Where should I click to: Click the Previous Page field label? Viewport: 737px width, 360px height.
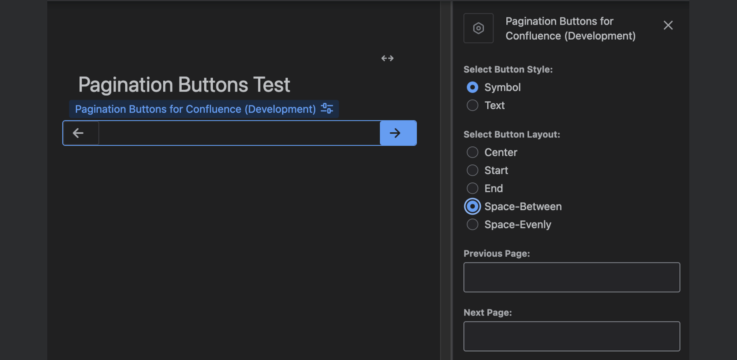click(497, 254)
